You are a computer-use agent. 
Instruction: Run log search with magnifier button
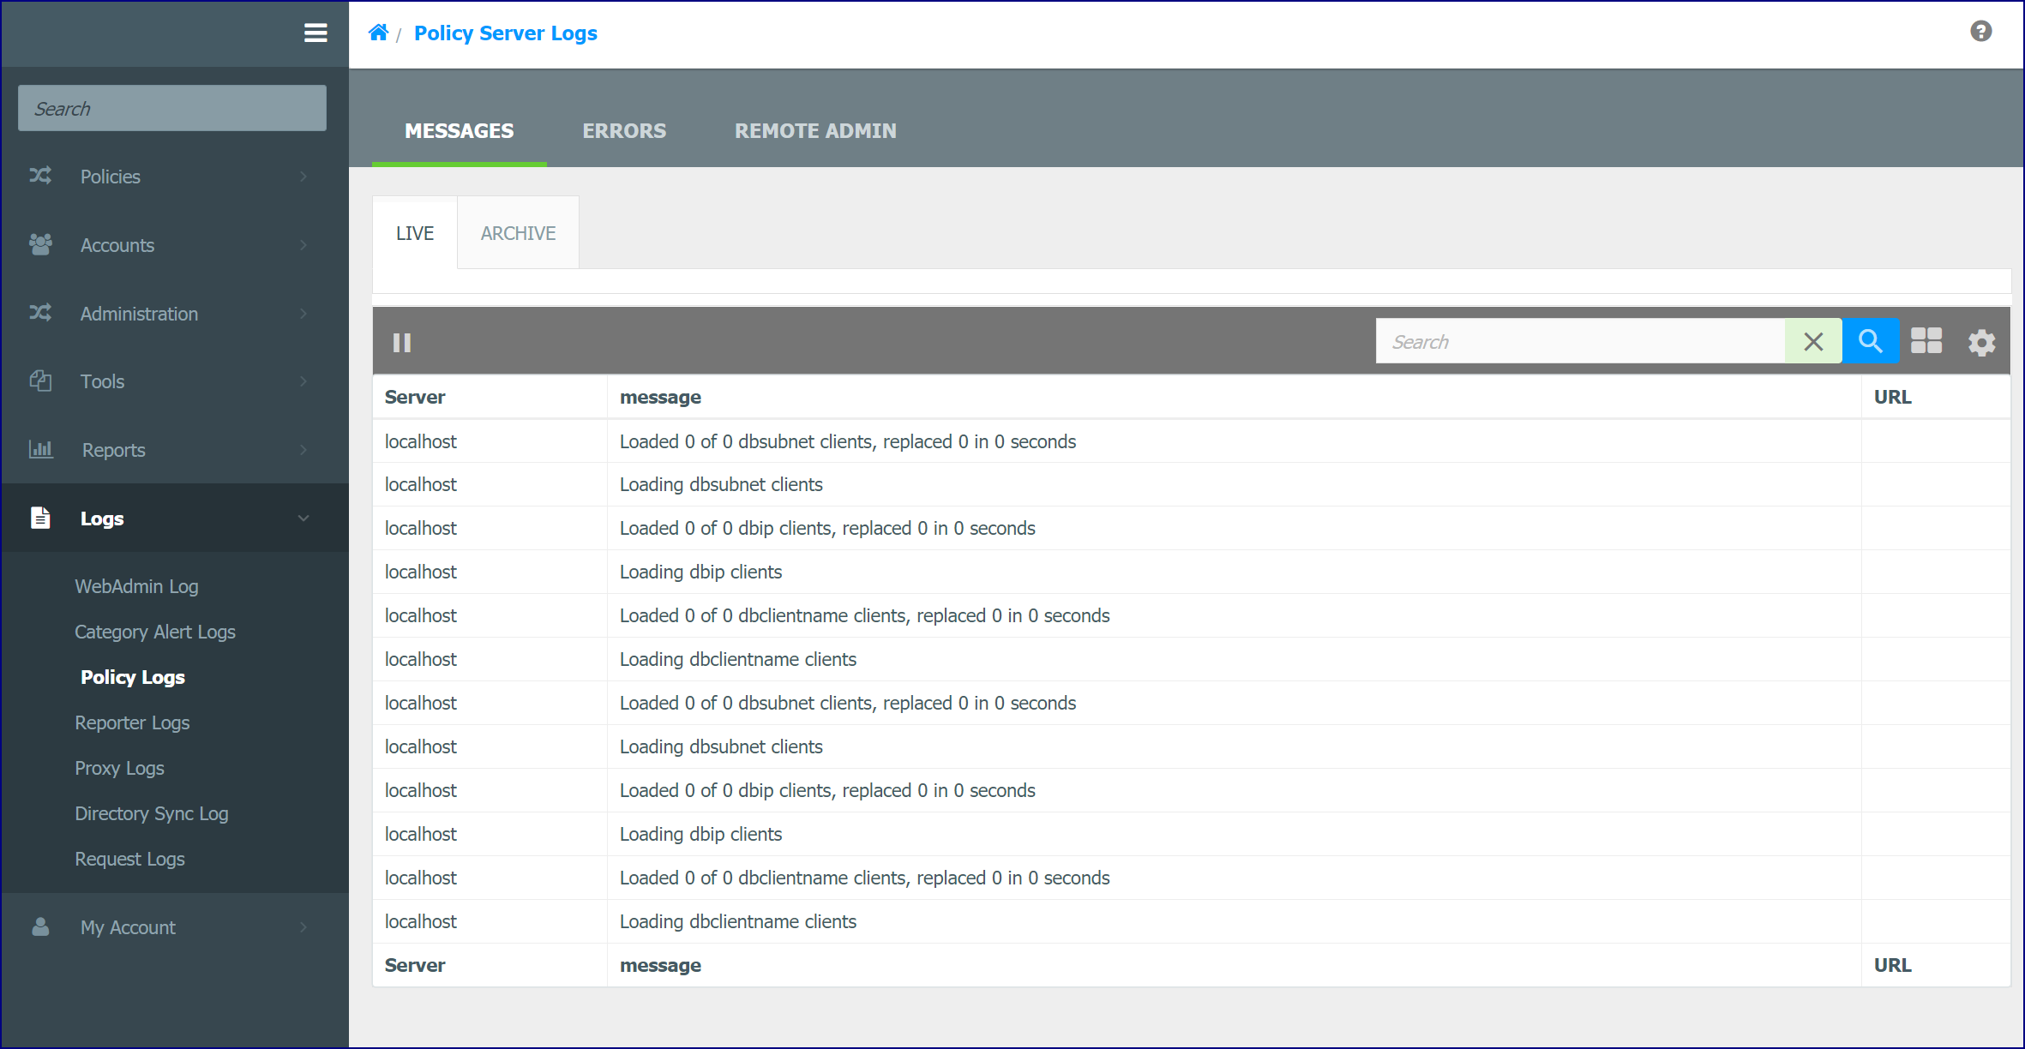click(x=1870, y=341)
